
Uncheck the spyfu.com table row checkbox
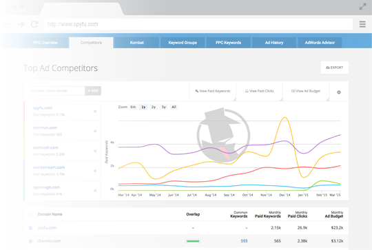click(x=30, y=228)
